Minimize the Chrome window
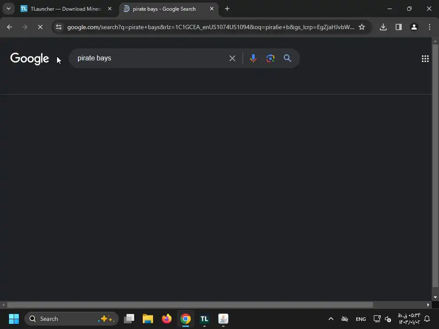 [x=389, y=9]
